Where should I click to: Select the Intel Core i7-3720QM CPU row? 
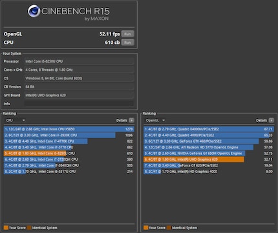point(69,159)
